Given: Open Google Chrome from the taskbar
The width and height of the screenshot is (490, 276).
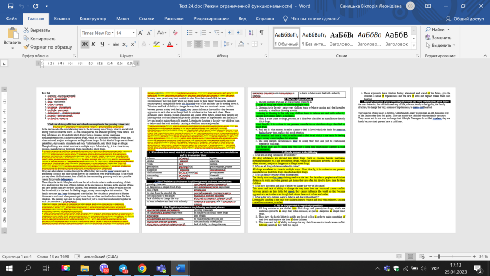Looking at the screenshot, I should click(x=142, y=269).
